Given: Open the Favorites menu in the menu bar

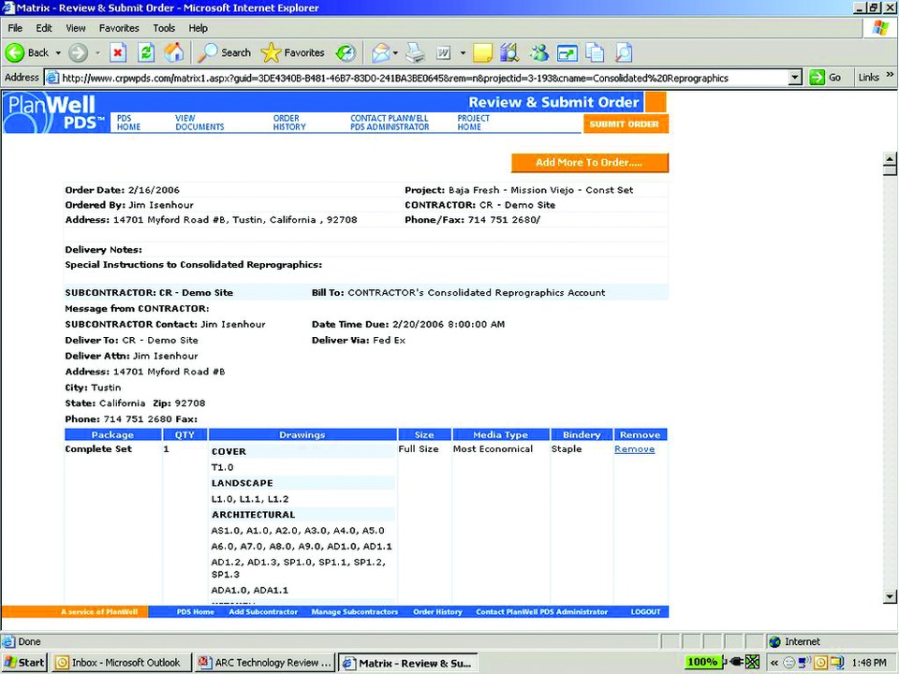Looking at the screenshot, I should tap(119, 28).
